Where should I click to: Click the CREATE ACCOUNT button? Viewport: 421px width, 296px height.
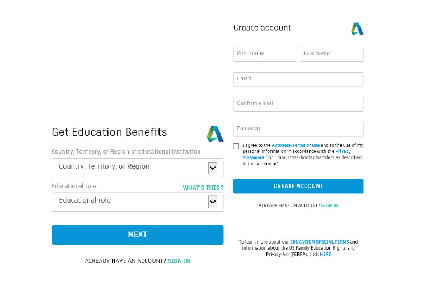298,186
